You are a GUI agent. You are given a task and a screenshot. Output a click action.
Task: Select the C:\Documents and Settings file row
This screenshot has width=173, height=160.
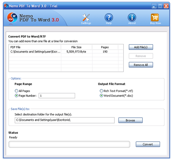(66, 52)
